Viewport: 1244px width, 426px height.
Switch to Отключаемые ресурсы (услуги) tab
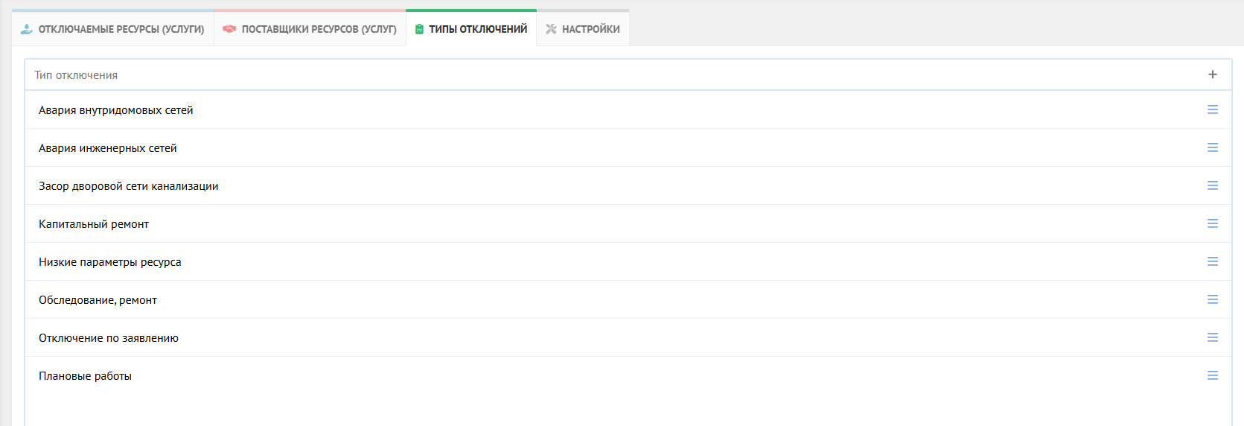tap(112, 29)
